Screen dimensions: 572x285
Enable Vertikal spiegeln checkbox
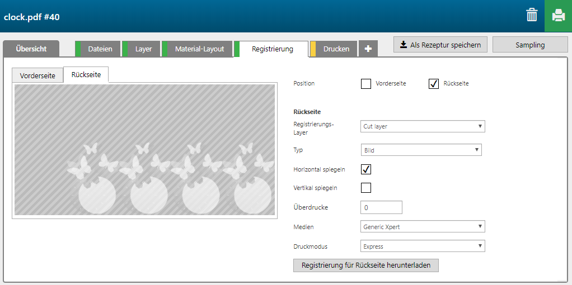(366, 188)
